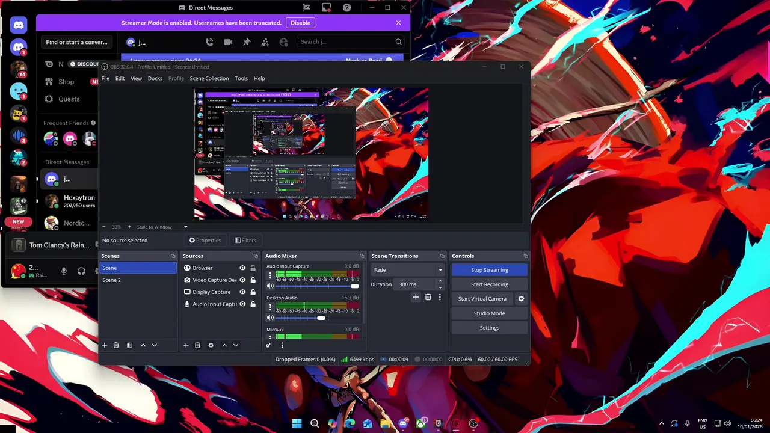This screenshot has width=770, height=433.
Task: Open the preview scaling dropdown arrow
Action: pos(185,227)
